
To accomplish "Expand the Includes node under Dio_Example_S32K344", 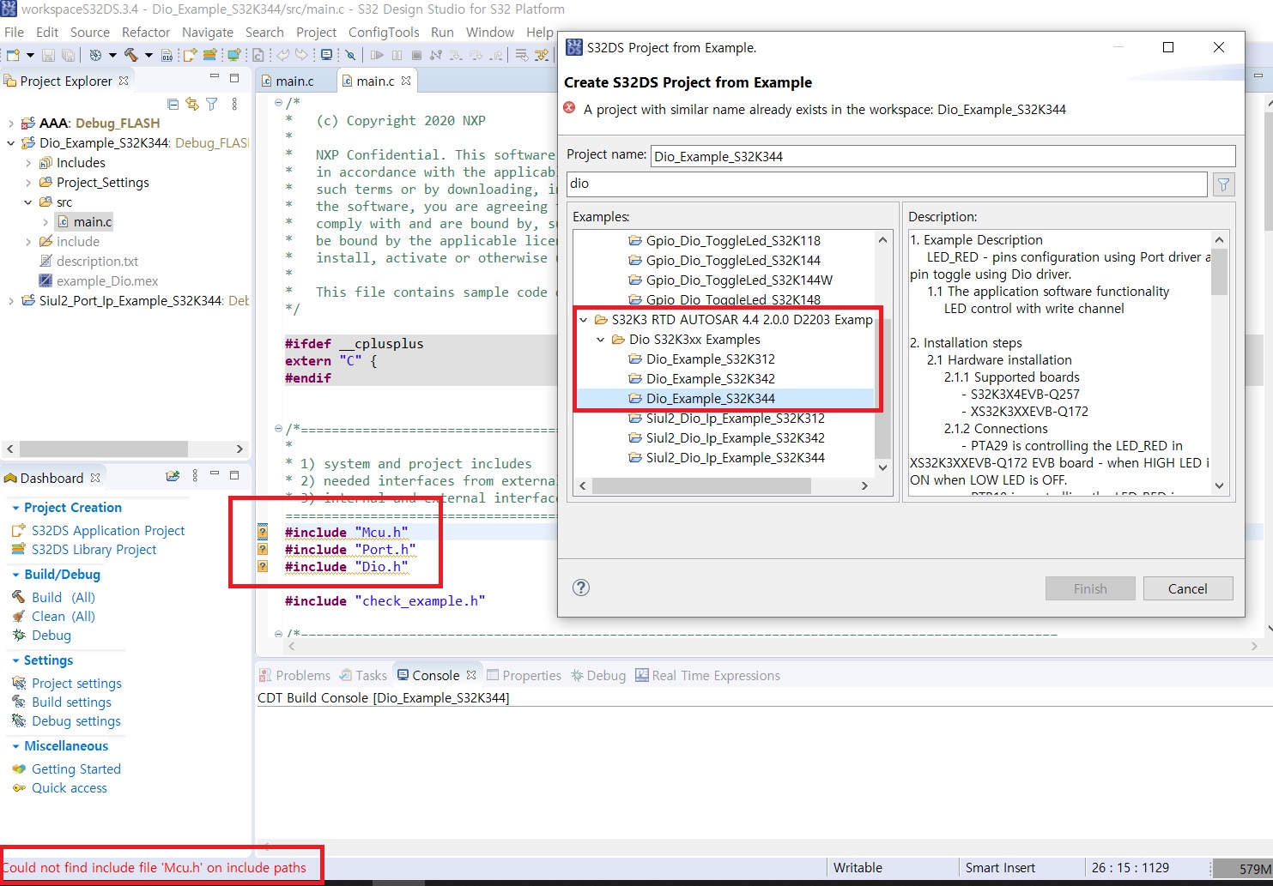I will 29,162.
